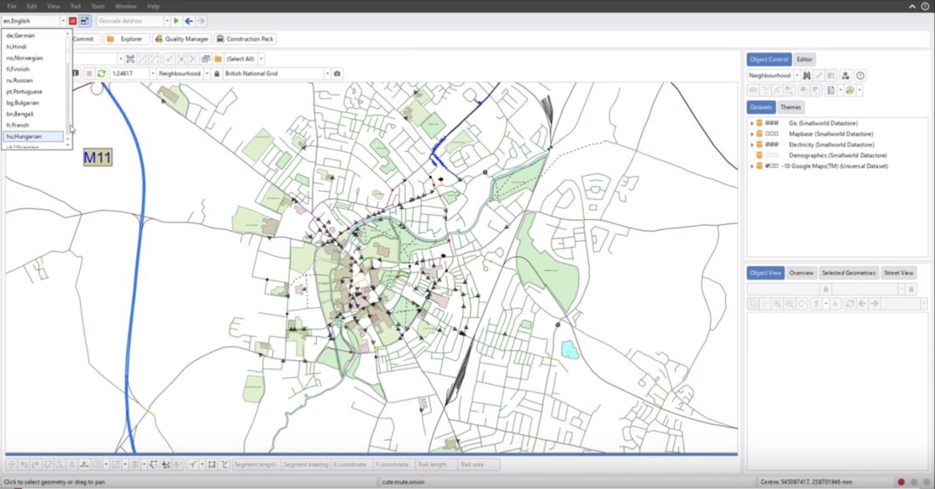Click the binoculars find icon in Object Control
Viewport: 935px width, 489px height.
pos(806,76)
